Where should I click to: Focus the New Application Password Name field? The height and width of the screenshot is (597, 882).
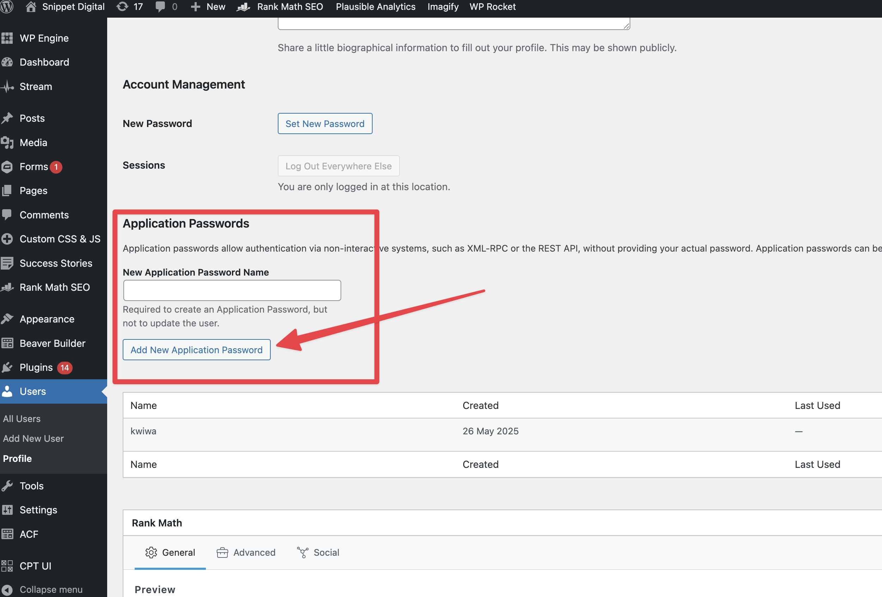coord(232,290)
